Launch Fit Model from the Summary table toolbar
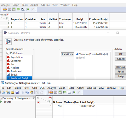Screen dimensions: 126x118 tap(74, 92)
